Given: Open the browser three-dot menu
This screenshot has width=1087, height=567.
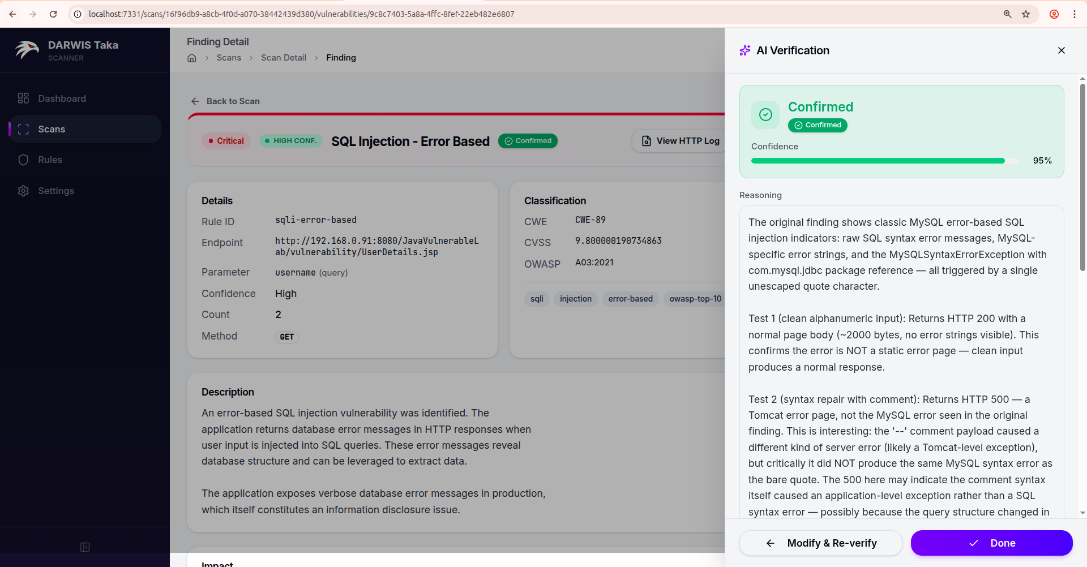Looking at the screenshot, I should point(1075,14).
